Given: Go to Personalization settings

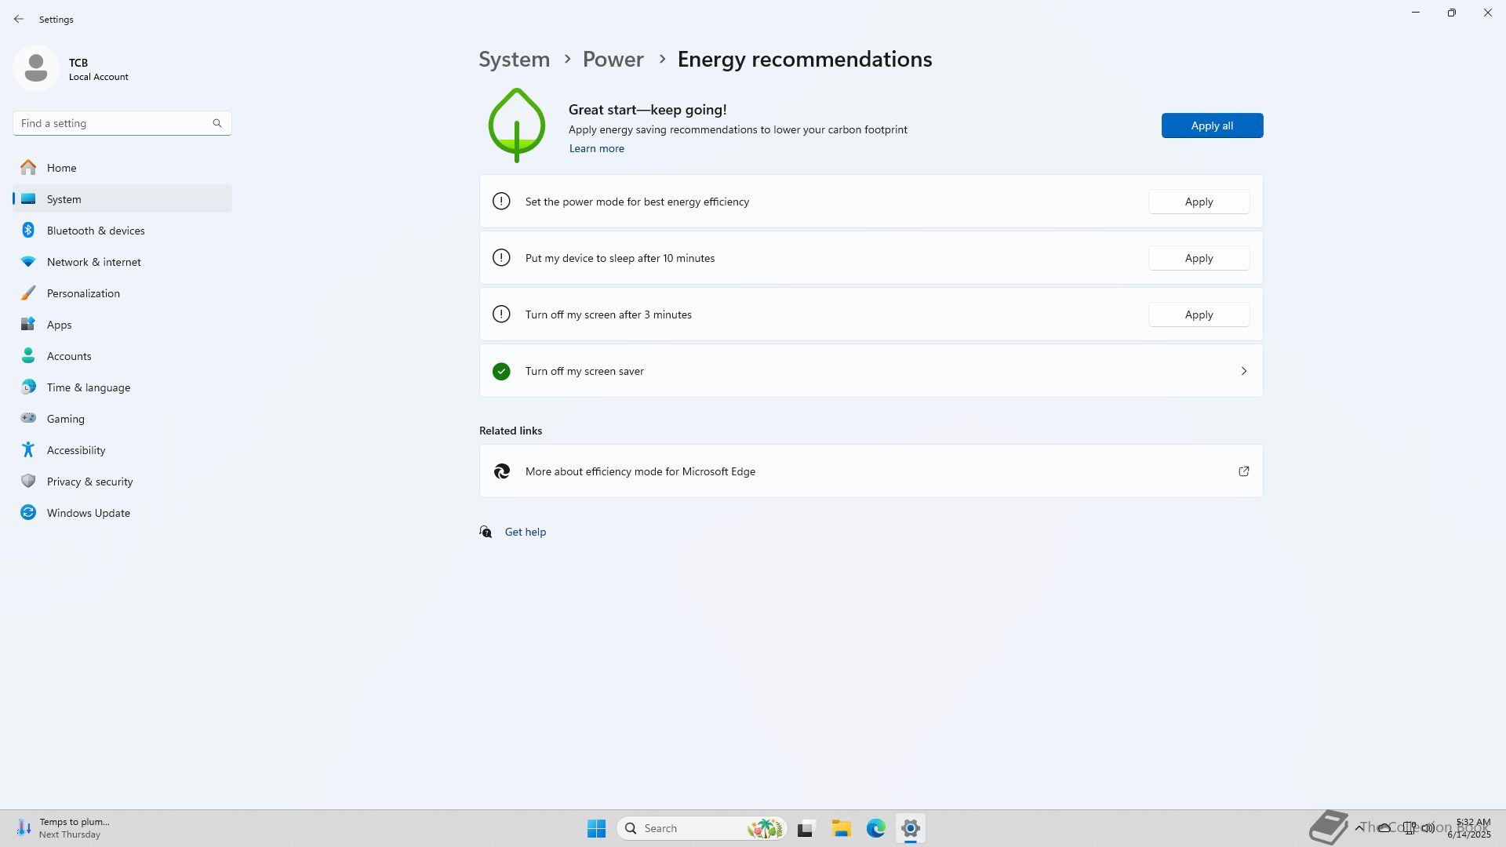Looking at the screenshot, I should pos(83,293).
